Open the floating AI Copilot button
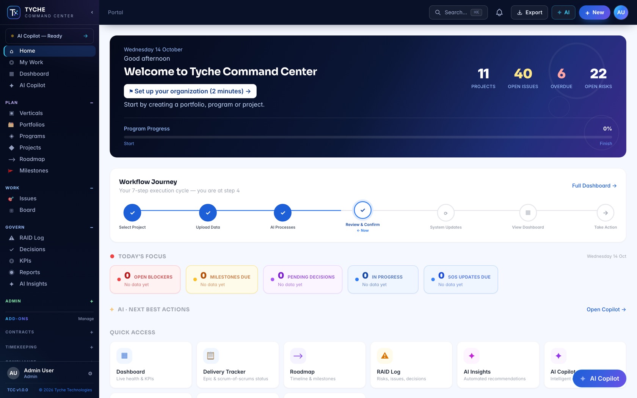The width and height of the screenshot is (637, 398). [599, 378]
